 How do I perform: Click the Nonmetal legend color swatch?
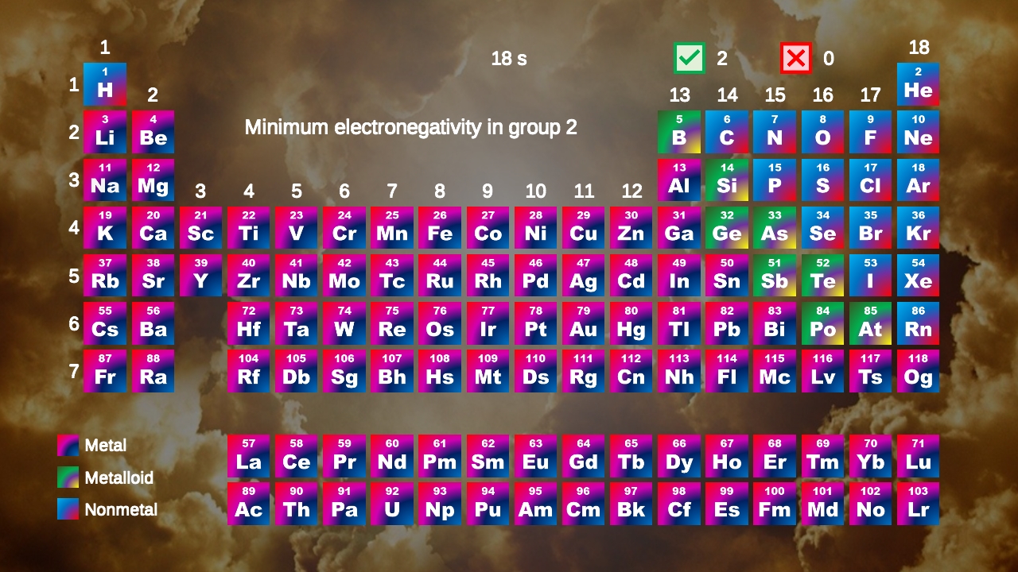click(68, 508)
